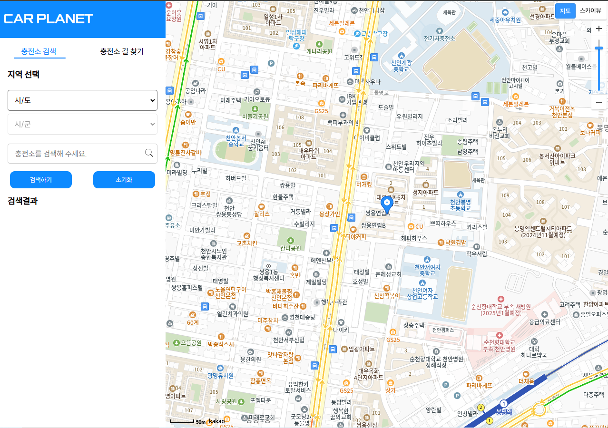Screen dimensions: 608x428
Task: Click the 호정 restaurant icon
Action: click(196, 194)
